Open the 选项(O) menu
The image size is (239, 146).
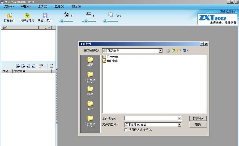pos(42,7)
